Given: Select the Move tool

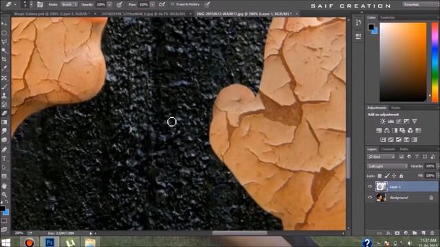Looking at the screenshot, I should pyautogui.click(x=4, y=25).
